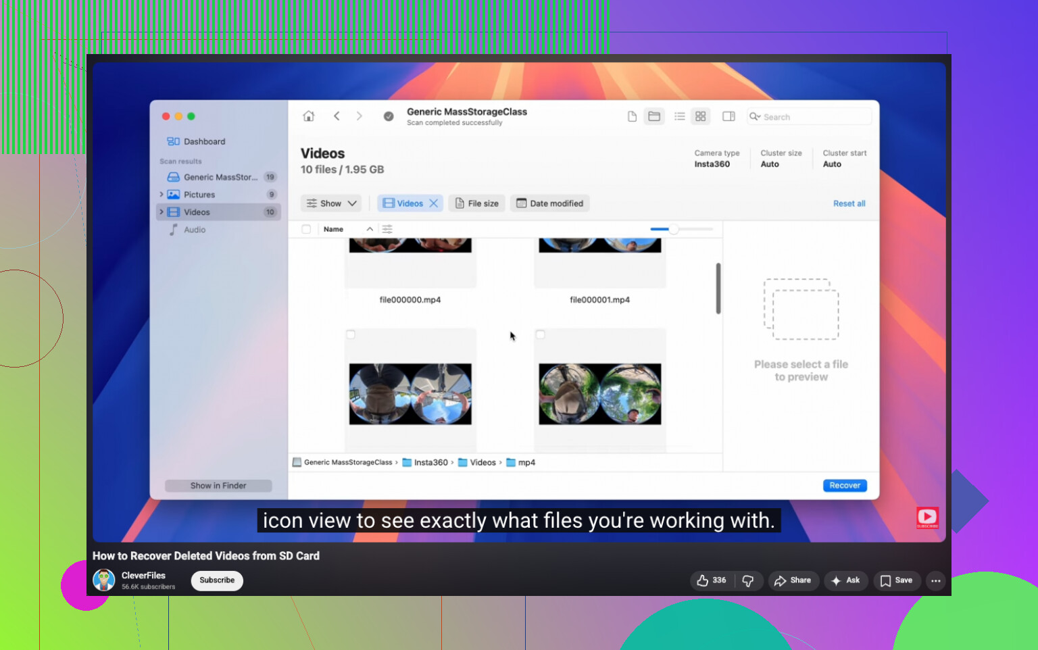Subscribe to the CleverFiles channel
This screenshot has height=650, width=1038.
pyautogui.click(x=217, y=580)
